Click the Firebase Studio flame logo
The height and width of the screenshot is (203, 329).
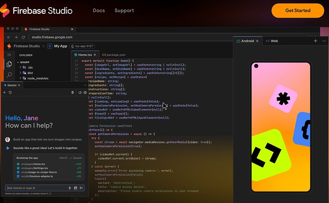tap(5, 10)
